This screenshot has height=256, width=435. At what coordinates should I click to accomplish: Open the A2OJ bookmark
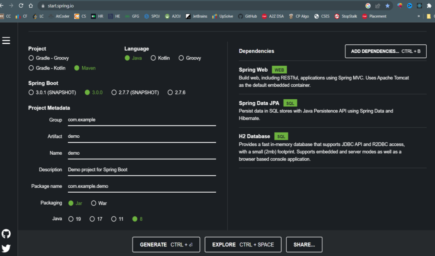172,16
